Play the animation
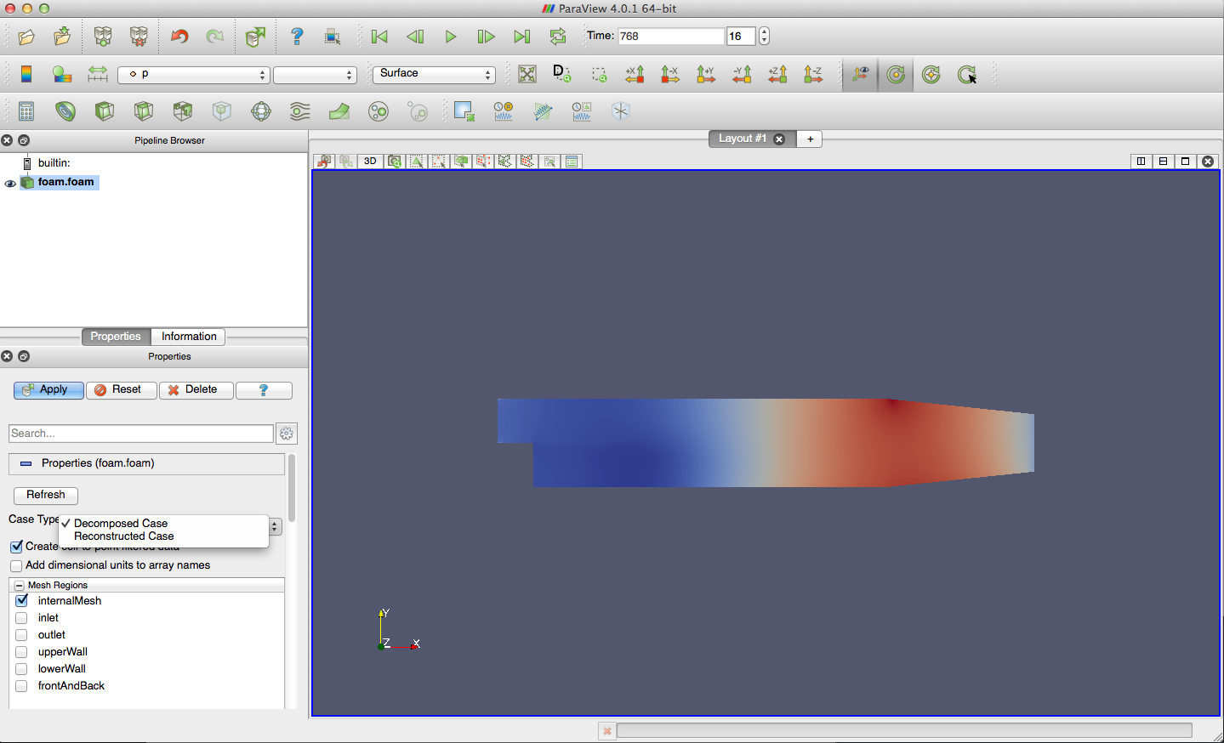 tap(451, 37)
